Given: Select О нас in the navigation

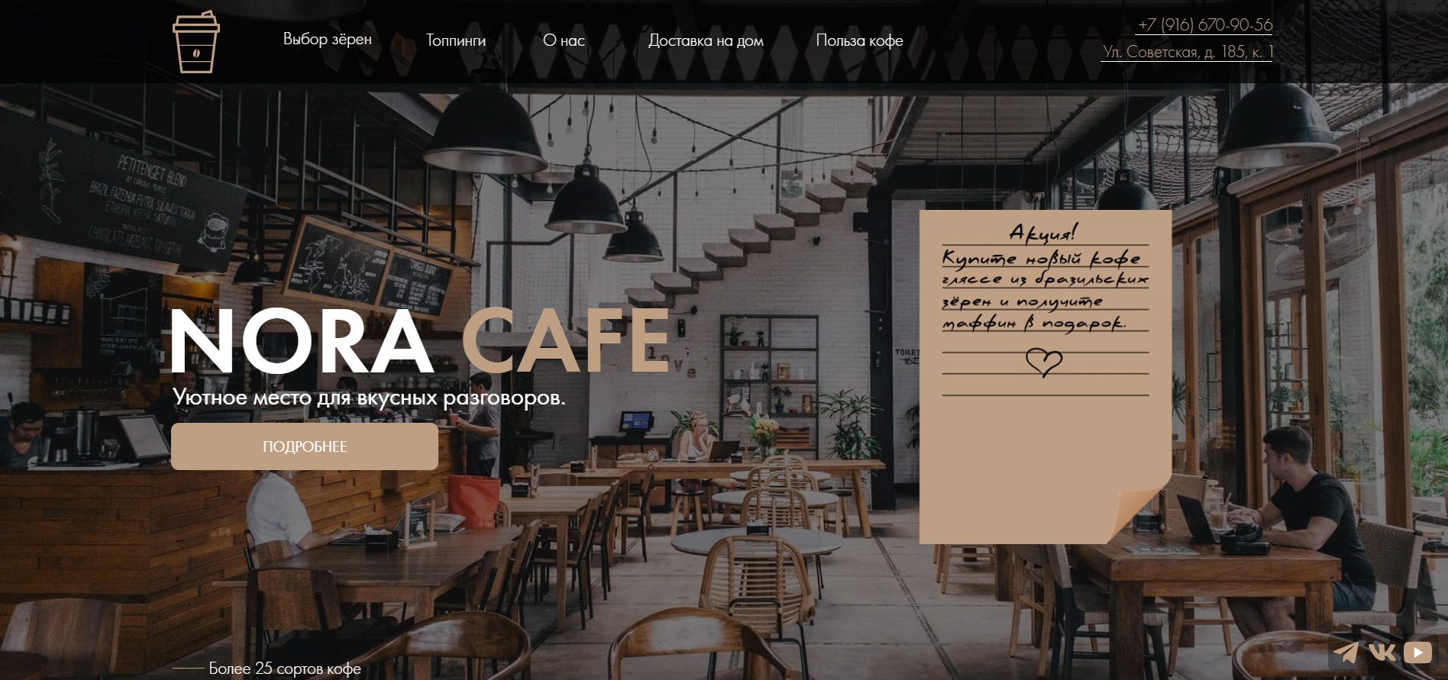Looking at the screenshot, I should [564, 40].
